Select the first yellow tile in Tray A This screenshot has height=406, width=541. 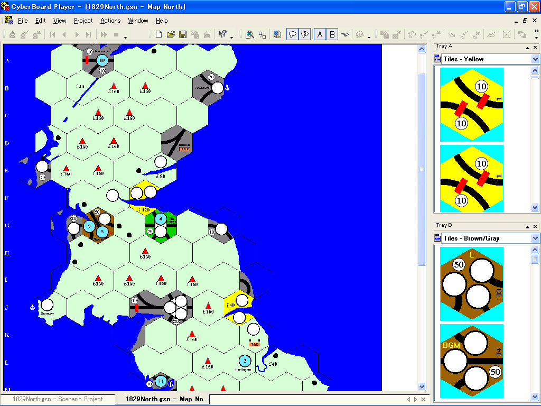pyautogui.click(x=472, y=105)
